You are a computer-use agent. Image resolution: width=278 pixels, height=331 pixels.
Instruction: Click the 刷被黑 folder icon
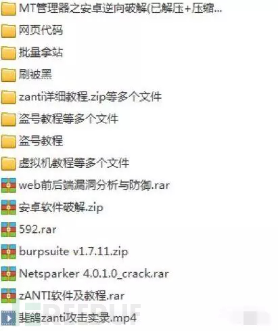click(9, 75)
